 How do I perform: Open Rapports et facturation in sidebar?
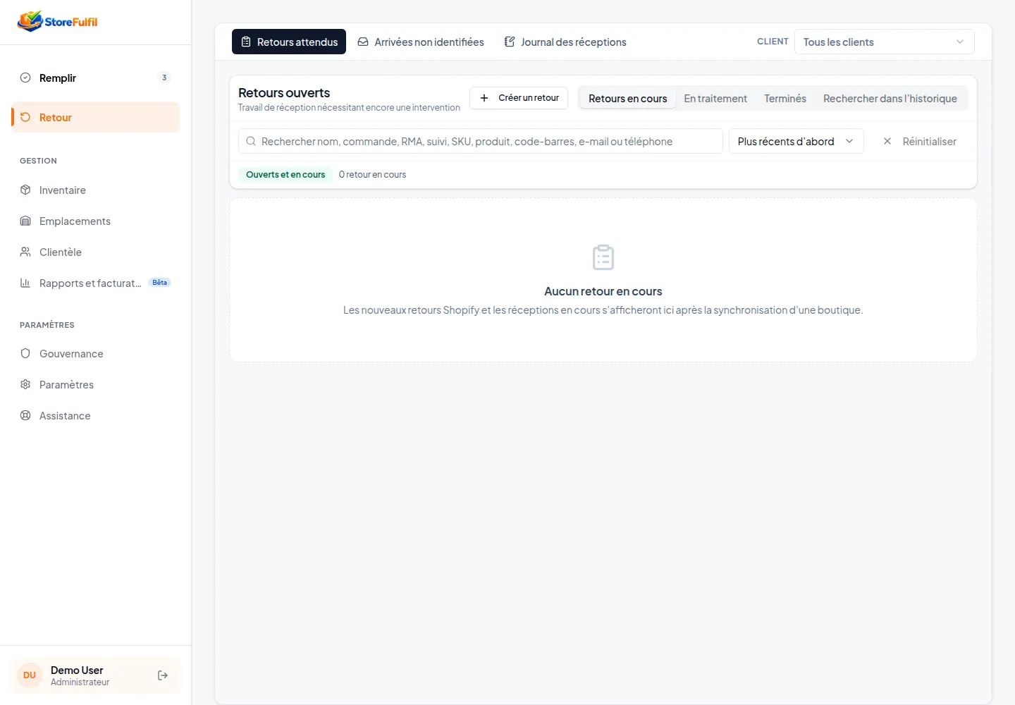tap(96, 283)
